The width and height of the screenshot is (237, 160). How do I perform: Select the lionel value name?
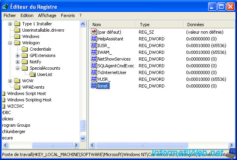pos(103,86)
